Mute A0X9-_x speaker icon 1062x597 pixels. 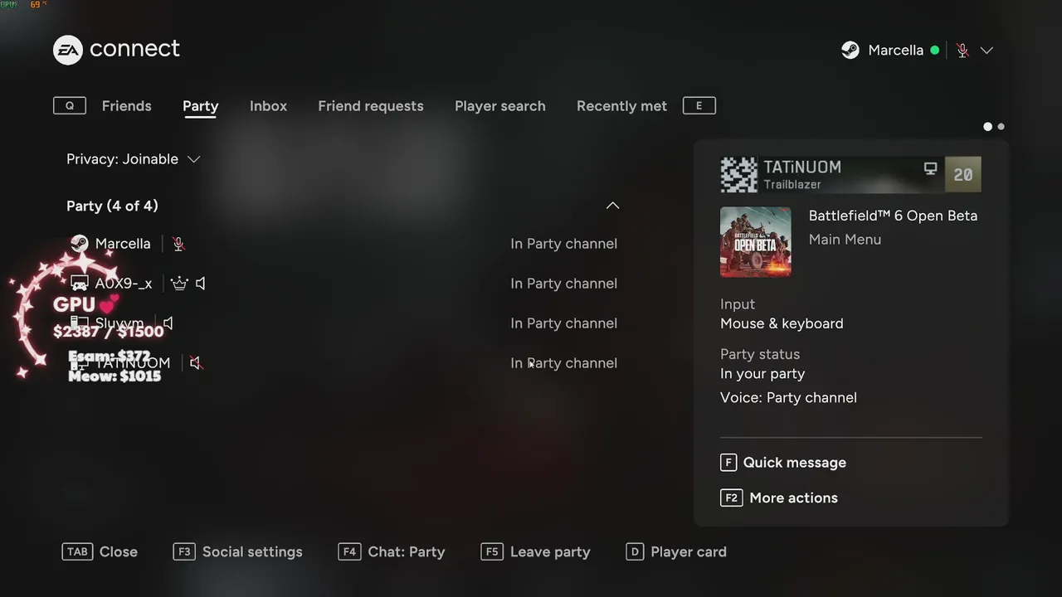coord(201,284)
